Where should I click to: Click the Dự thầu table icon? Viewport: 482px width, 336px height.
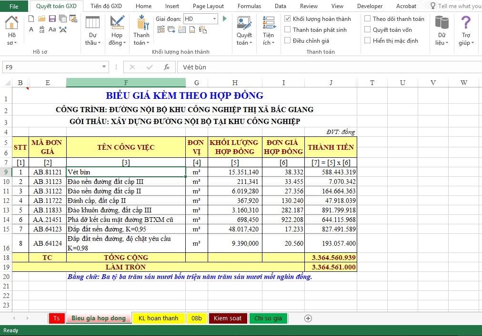coord(92,24)
